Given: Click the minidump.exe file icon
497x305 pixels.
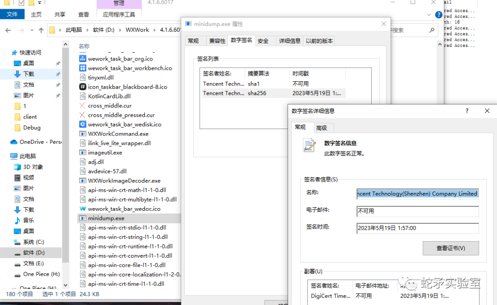Looking at the screenshot, I should pos(82,218).
